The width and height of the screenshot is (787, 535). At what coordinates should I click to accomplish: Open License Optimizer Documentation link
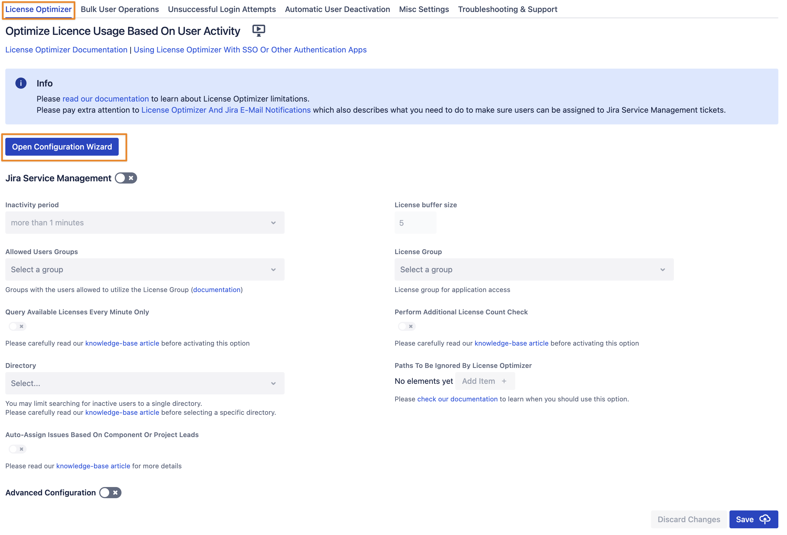coord(66,50)
